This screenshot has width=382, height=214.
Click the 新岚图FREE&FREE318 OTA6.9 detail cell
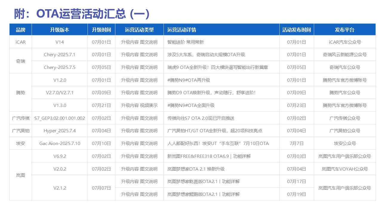click(221, 156)
